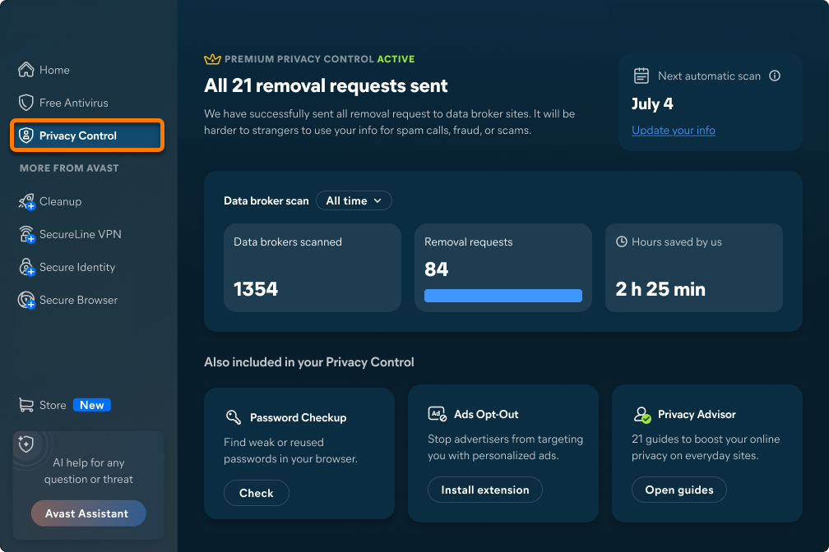Image resolution: width=829 pixels, height=552 pixels.
Task: Click the Cleanup rocket icon
Action: (x=26, y=201)
